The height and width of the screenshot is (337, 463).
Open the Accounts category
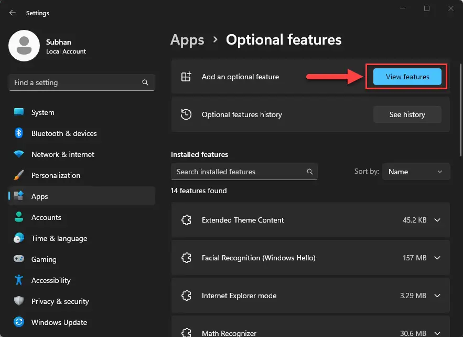82,217
